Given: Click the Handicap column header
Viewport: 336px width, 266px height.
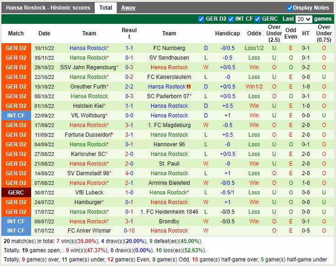Looking at the screenshot, I should tap(228, 33).
